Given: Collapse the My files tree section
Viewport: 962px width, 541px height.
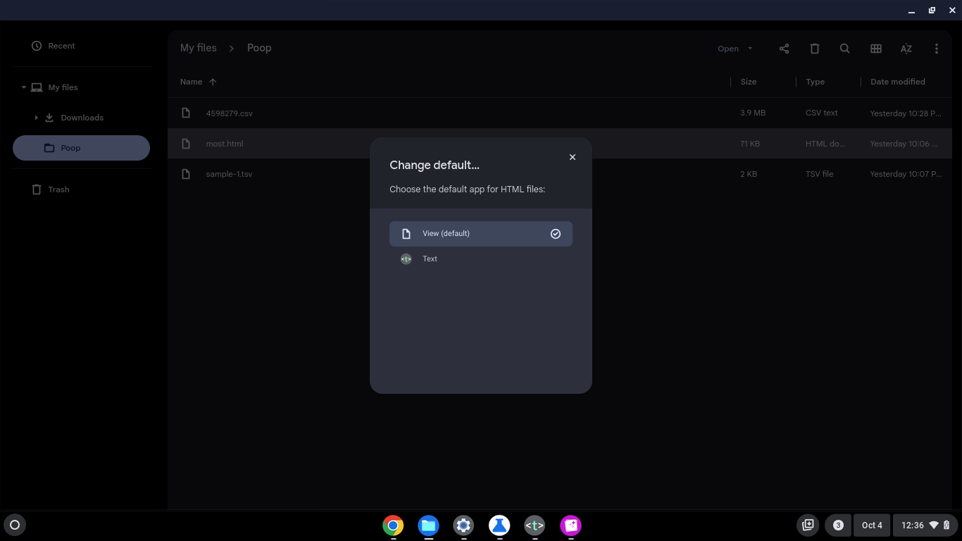Looking at the screenshot, I should 23,87.
